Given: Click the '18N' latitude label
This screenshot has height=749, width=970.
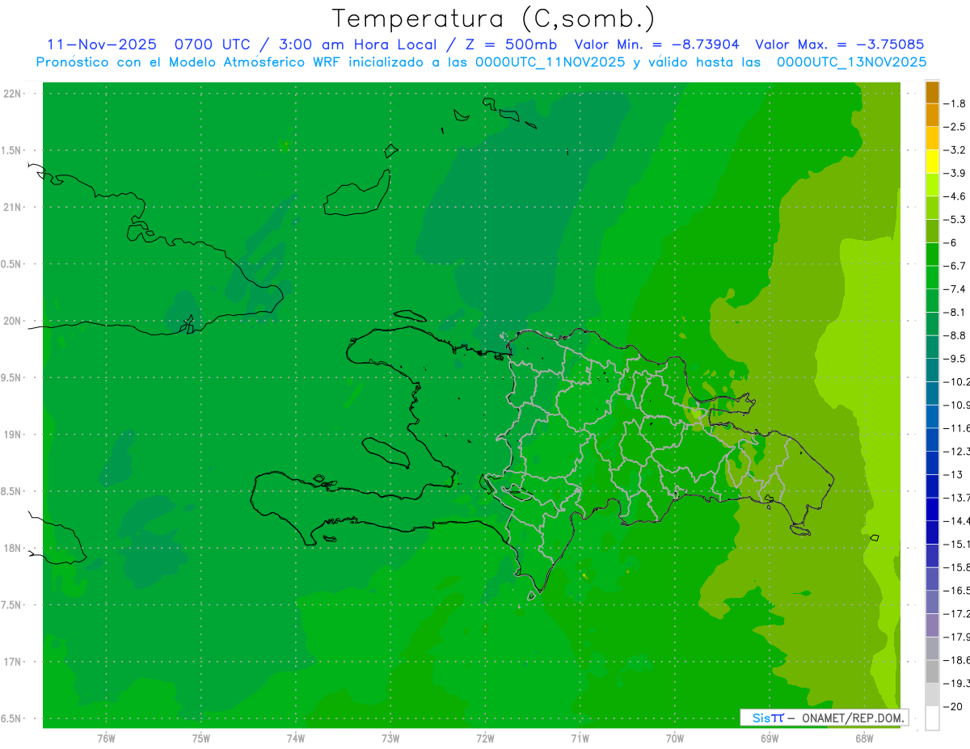Looking at the screenshot, I should (x=13, y=548).
